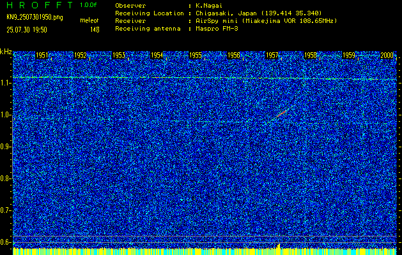Click the 1955 time marker

click(x=195, y=55)
